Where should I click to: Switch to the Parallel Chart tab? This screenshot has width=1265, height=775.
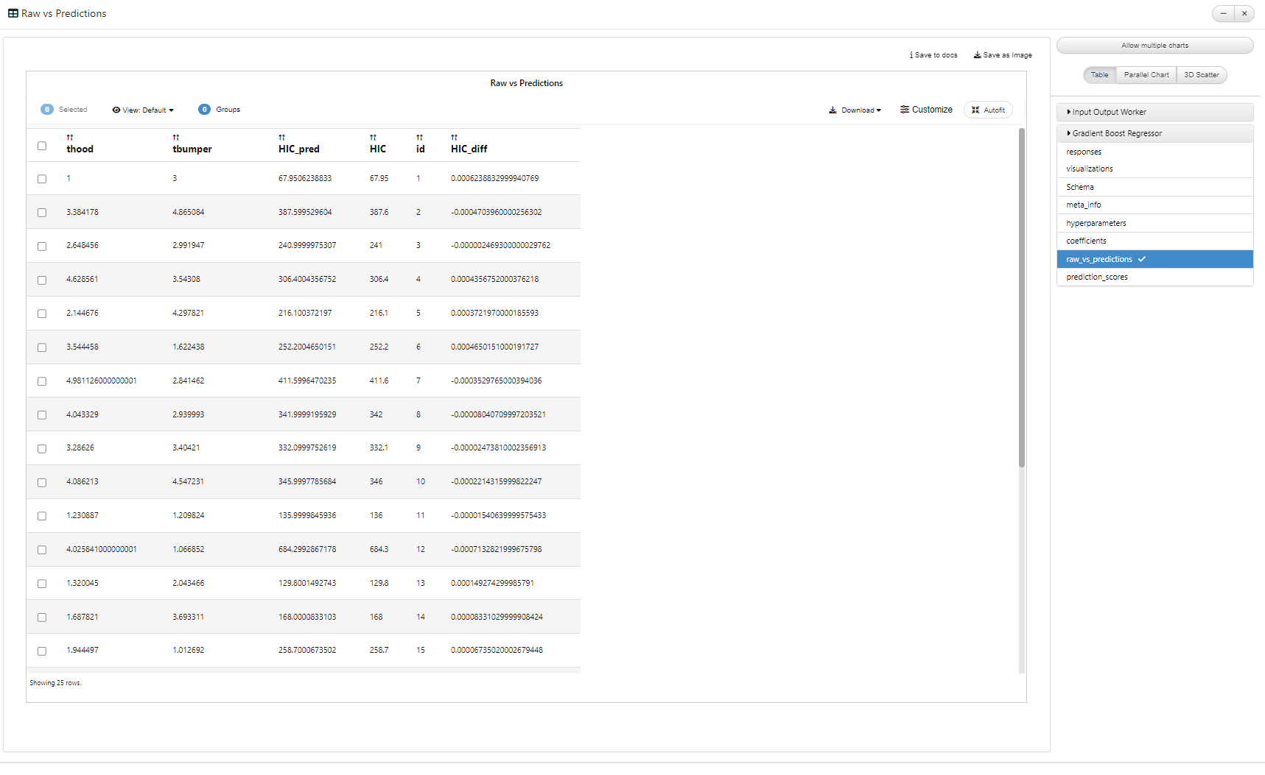(1146, 75)
